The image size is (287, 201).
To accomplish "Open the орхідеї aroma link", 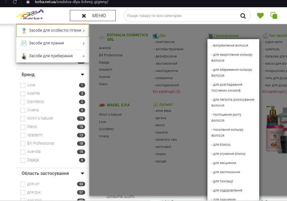I will tap(160, 161).
